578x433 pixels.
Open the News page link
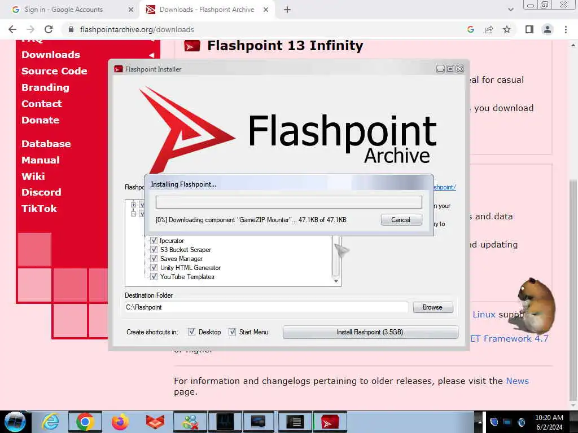pyautogui.click(x=517, y=381)
